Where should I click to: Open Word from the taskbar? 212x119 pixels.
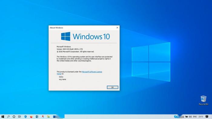[x=37, y=117]
